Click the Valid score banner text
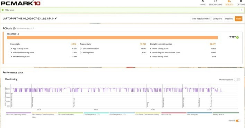The image size is (245, 128). pyautogui.click(x=10, y=10)
